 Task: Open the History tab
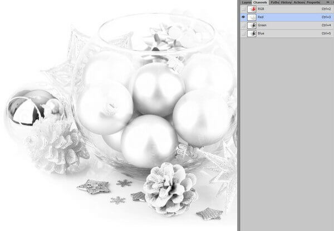point(286,2)
